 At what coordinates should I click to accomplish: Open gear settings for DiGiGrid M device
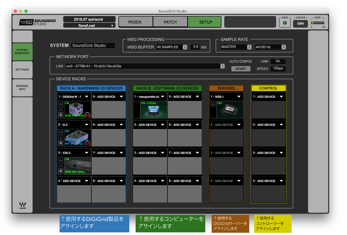coord(61,115)
